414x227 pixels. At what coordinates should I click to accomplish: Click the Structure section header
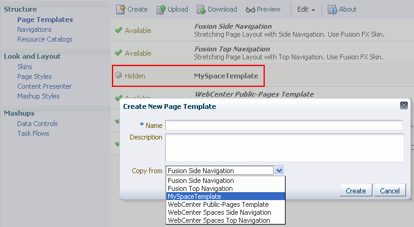20,9
